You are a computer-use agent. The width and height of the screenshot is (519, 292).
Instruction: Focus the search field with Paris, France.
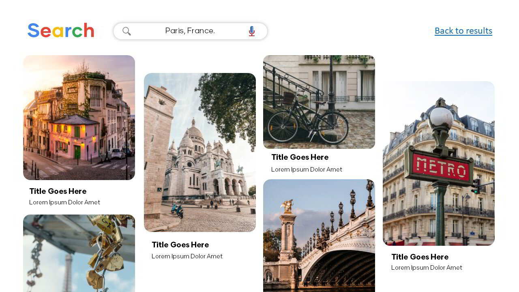(x=190, y=31)
